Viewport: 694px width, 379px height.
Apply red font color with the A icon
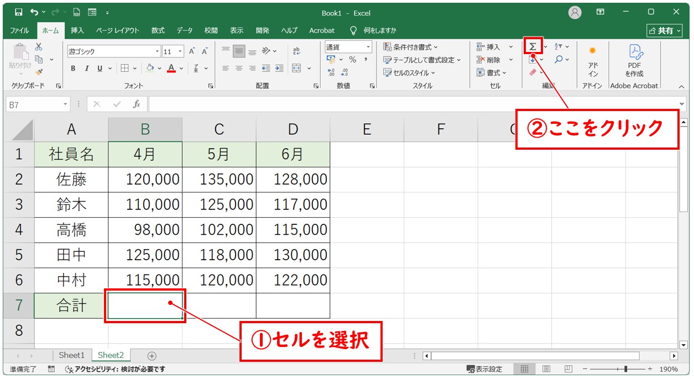click(171, 69)
